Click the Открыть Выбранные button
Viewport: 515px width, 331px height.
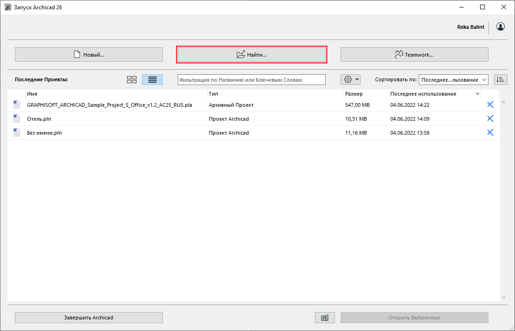coord(414,318)
